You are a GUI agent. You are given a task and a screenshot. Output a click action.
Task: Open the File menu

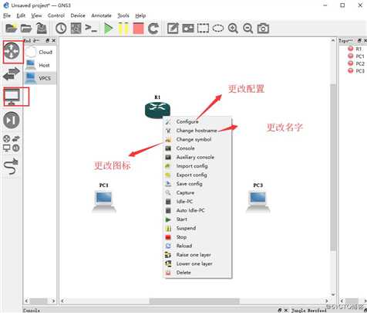7,15
